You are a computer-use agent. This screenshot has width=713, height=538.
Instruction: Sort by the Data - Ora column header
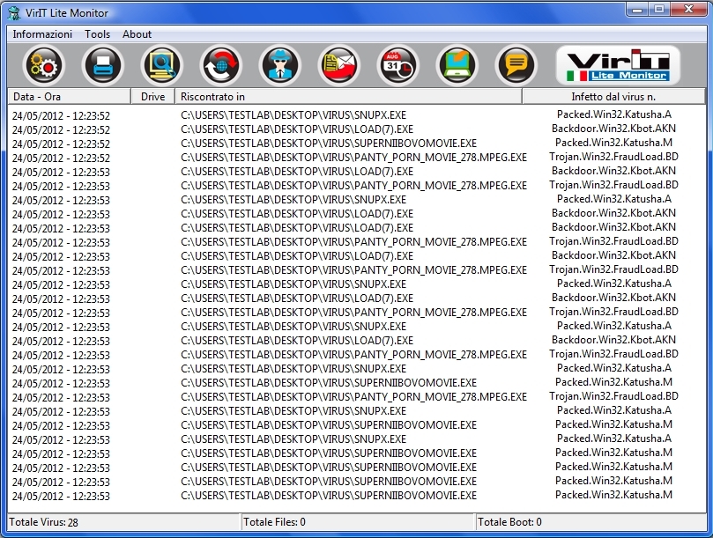[69, 96]
